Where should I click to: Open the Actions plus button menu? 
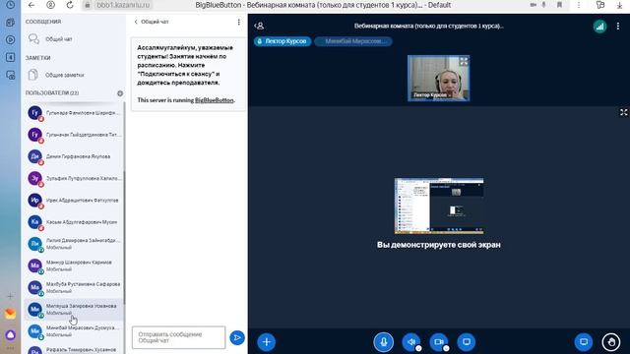(267, 342)
